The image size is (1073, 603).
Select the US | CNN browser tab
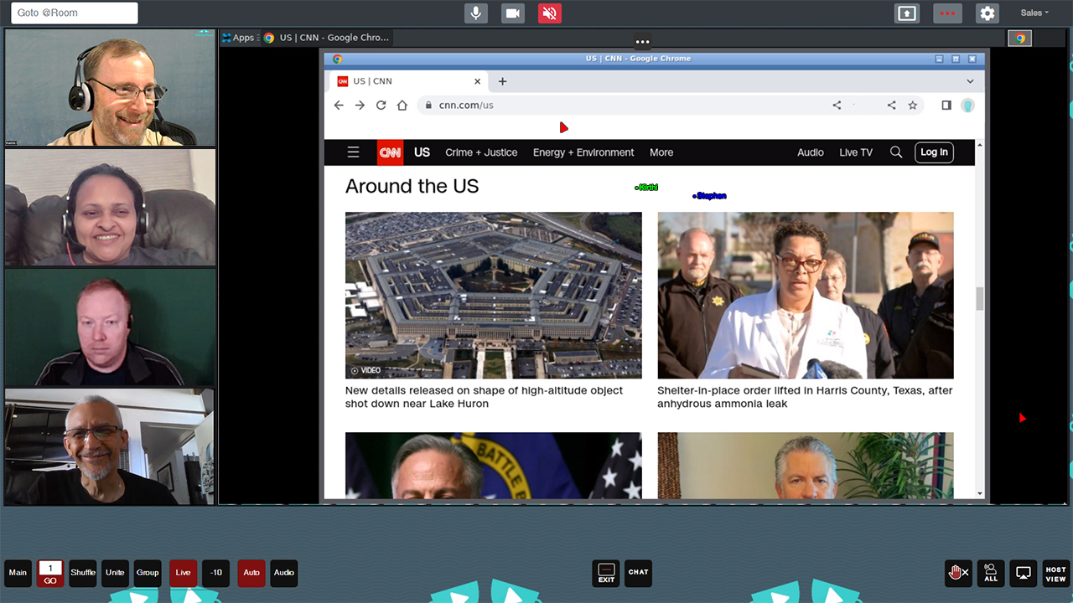pos(406,81)
